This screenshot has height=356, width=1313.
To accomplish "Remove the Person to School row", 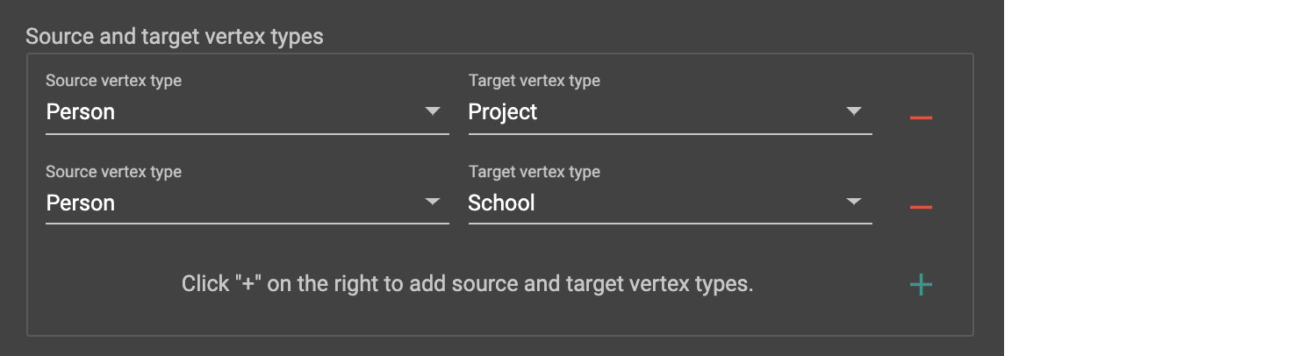I will coord(921,208).
